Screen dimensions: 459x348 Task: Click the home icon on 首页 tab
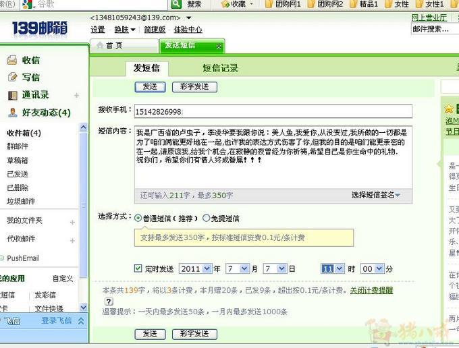[100, 45]
